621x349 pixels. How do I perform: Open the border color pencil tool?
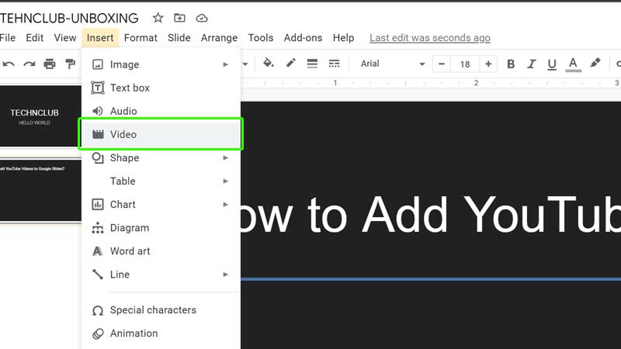point(291,63)
